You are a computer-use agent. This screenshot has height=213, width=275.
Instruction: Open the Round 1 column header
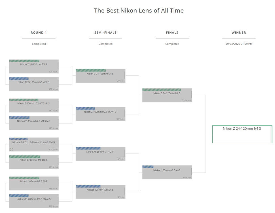[x=39, y=33]
